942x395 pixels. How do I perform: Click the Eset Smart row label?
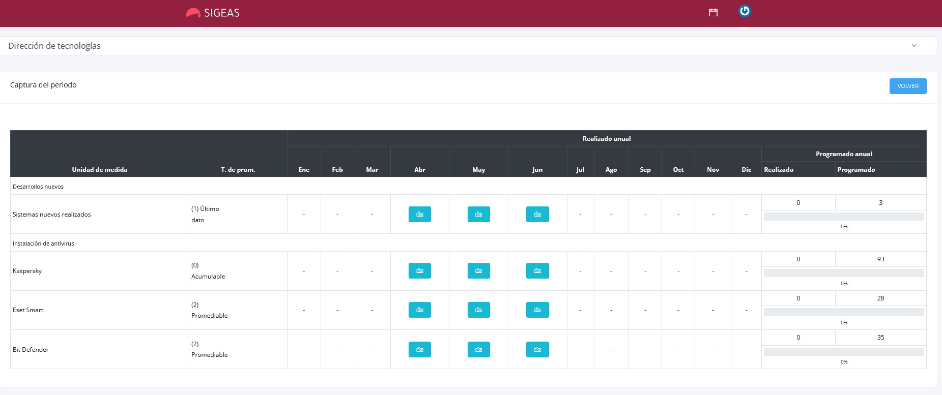click(28, 310)
